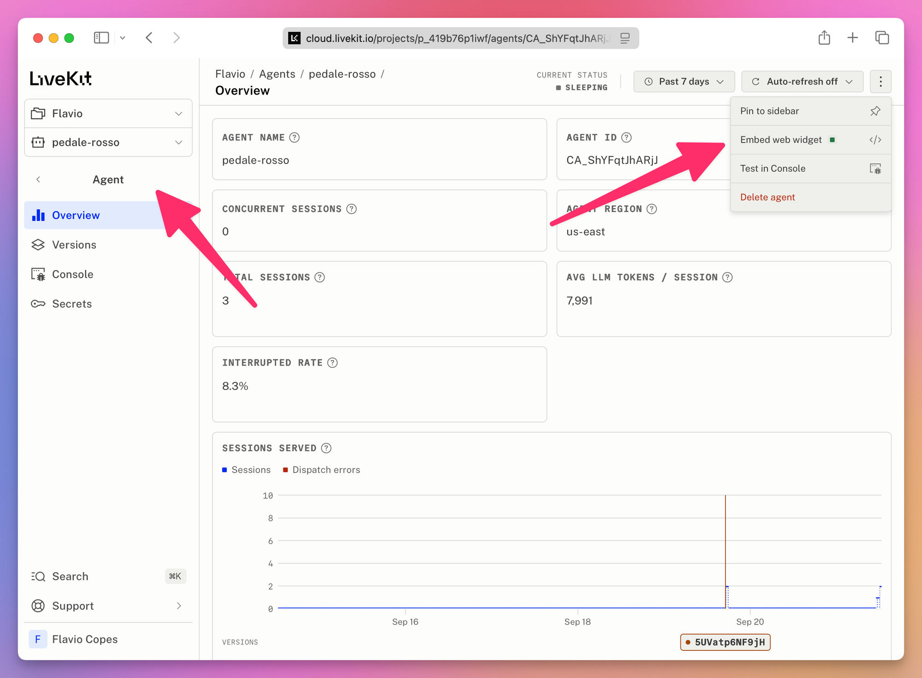Select Pin to sidebar from the menu
Viewport: 922px width, 678px height.
click(x=810, y=111)
